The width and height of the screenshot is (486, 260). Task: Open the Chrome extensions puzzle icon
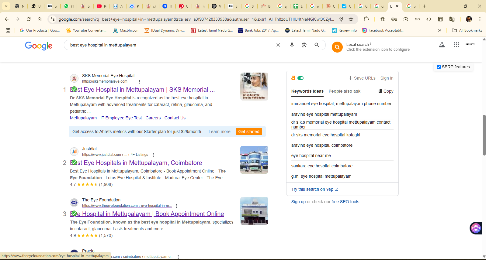click(x=366, y=19)
